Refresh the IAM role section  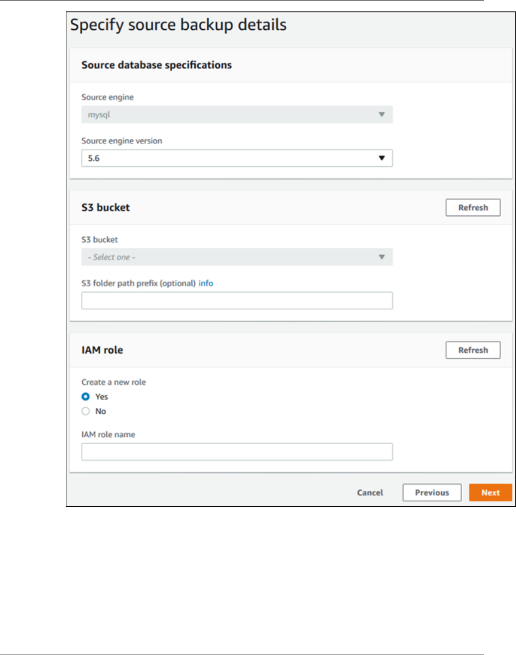473,350
